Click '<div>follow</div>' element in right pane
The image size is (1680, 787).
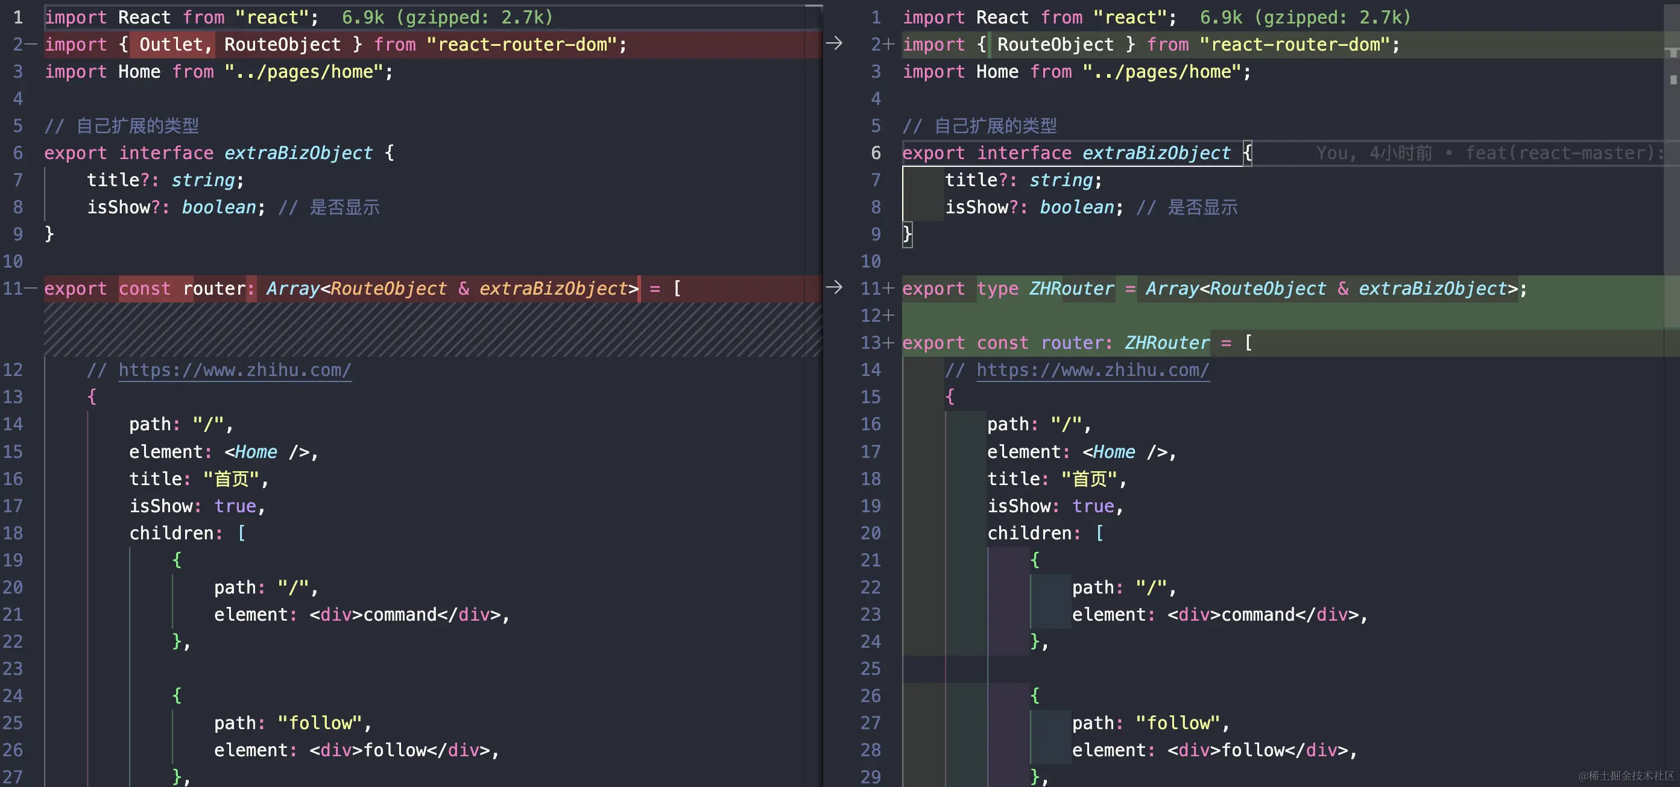1258,750
